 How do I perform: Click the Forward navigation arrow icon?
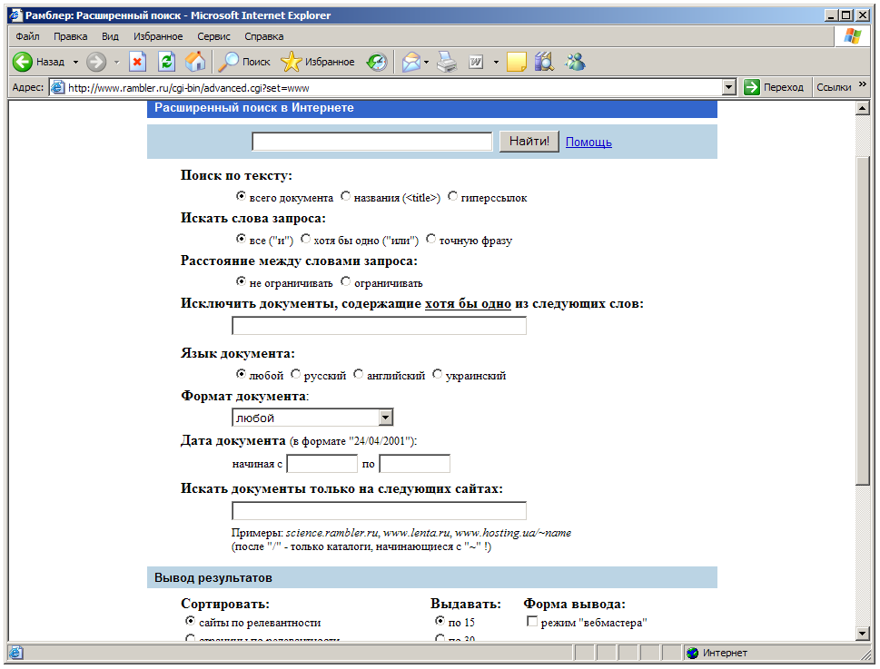tap(96, 62)
